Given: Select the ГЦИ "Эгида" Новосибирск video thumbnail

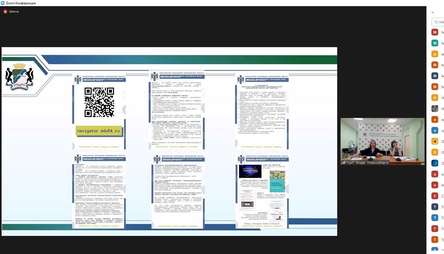Looking at the screenshot, I should coord(382,141).
